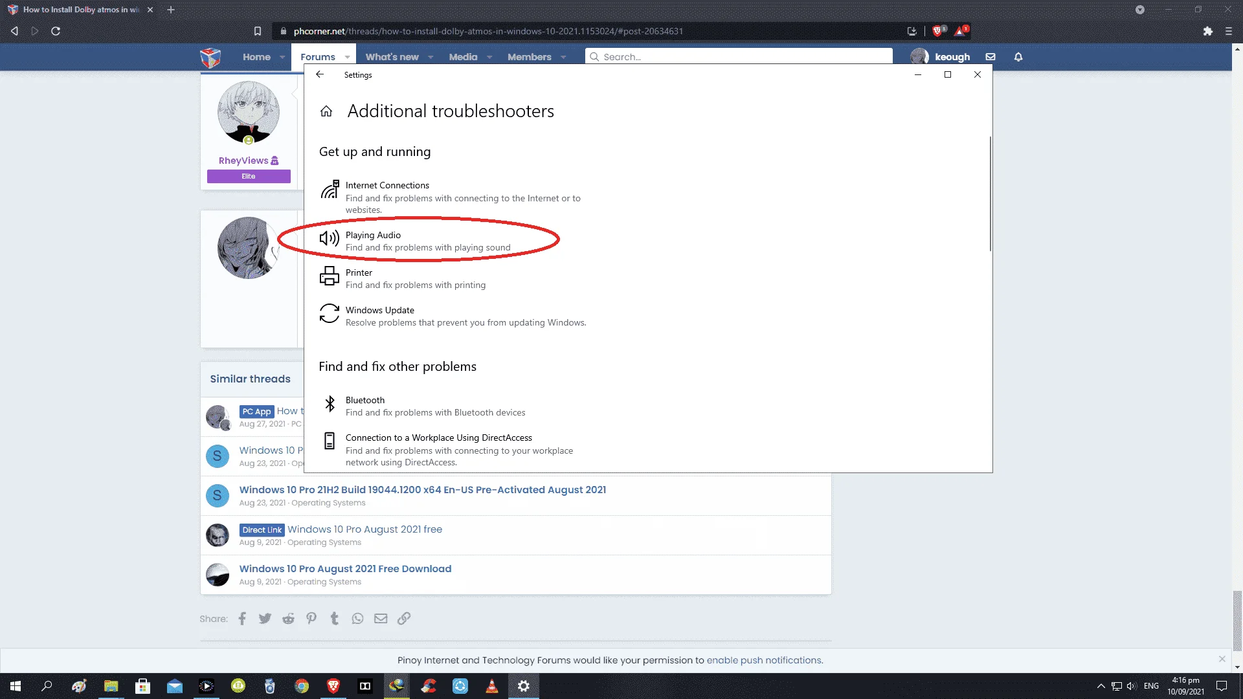1243x699 pixels.
Task: Open a new browser tab
Action: coord(171,10)
